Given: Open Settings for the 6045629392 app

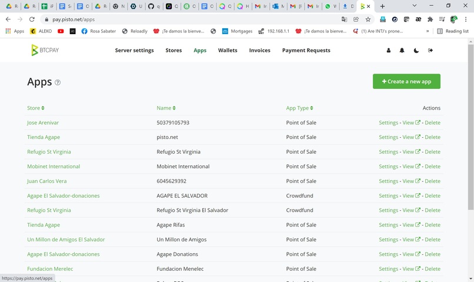Looking at the screenshot, I should (389, 181).
